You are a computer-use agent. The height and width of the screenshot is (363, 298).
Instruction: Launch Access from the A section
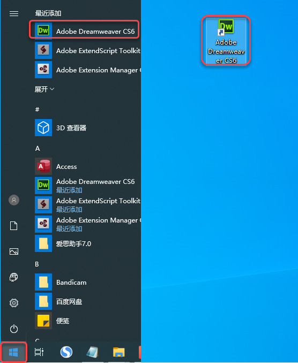(x=88, y=166)
